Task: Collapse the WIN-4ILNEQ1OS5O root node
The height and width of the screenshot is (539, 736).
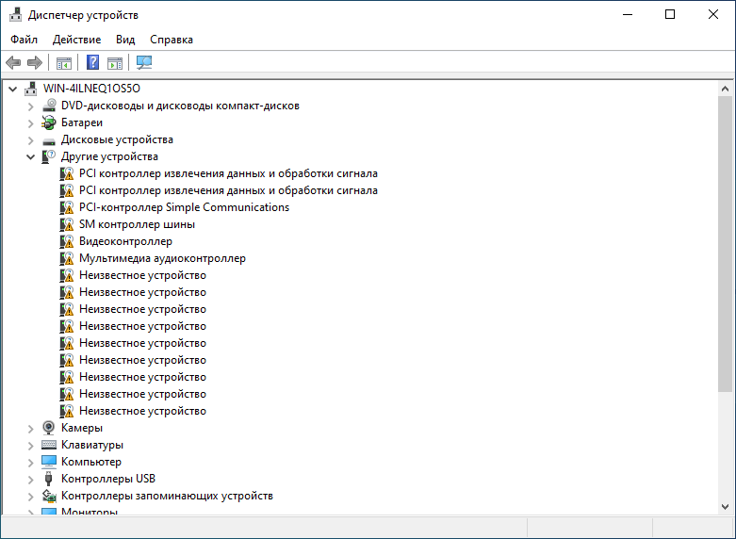Action: click(x=12, y=89)
